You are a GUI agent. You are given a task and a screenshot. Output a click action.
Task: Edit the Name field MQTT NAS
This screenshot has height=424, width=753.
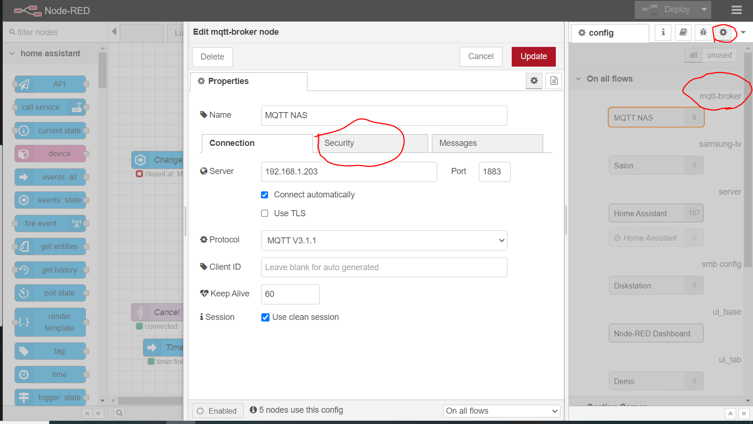384,115
